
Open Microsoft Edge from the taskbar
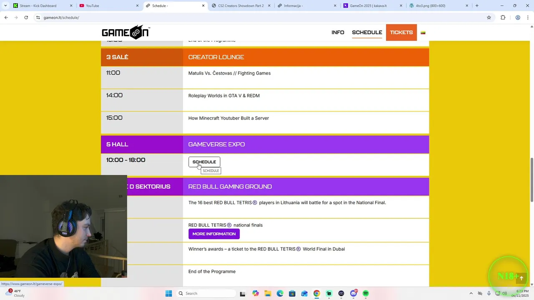(280, 293)
